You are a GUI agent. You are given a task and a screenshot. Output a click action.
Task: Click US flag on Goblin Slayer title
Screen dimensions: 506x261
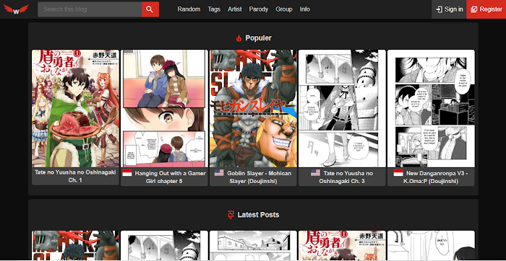[219, 173]
